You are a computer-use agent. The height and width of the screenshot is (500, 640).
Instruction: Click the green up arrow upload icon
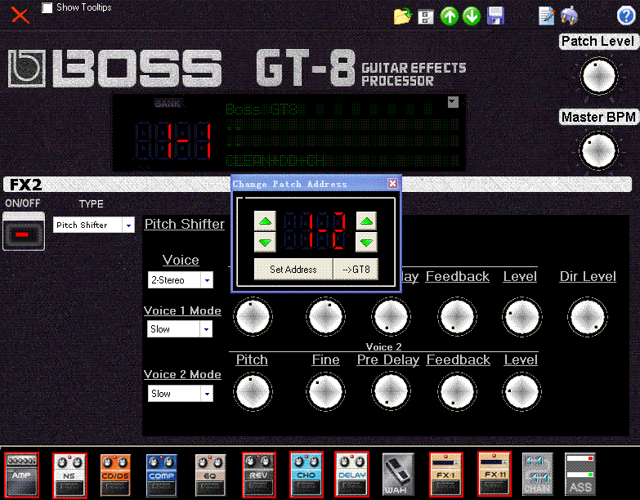pos(449,16)
